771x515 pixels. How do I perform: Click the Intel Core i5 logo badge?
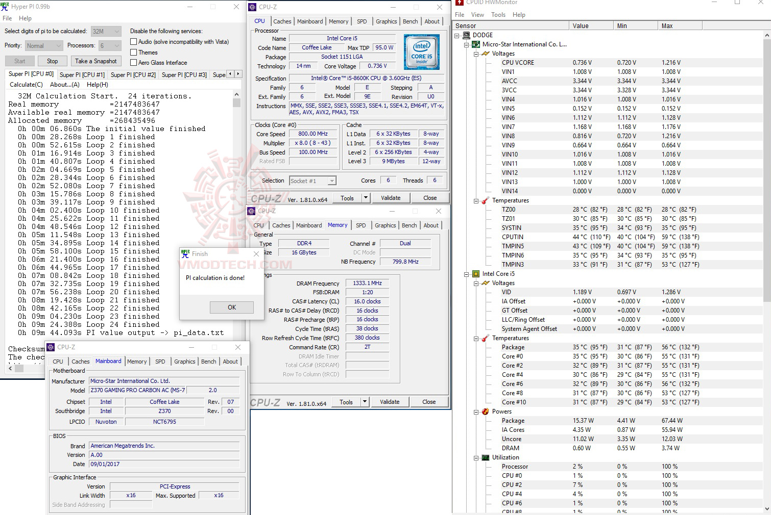pos(421,52)
